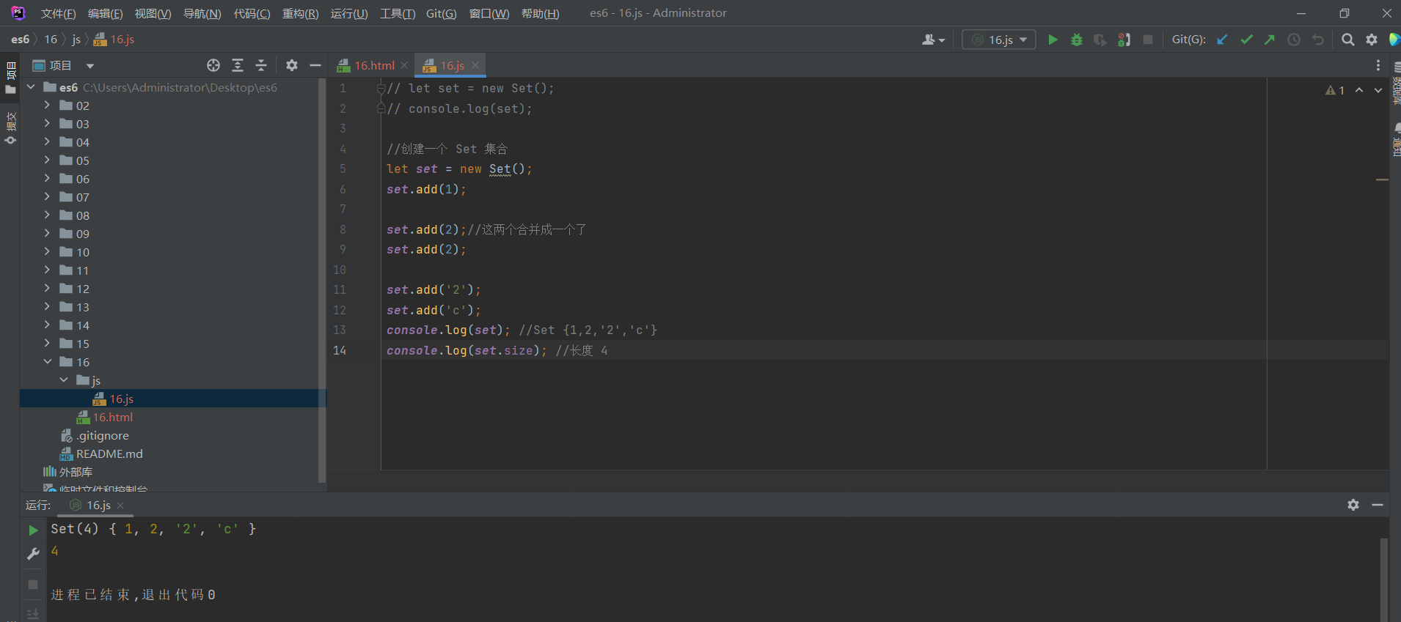Run 16.js with the green Run button
The image size is (1401, 622).
(x=1053, y=40)
